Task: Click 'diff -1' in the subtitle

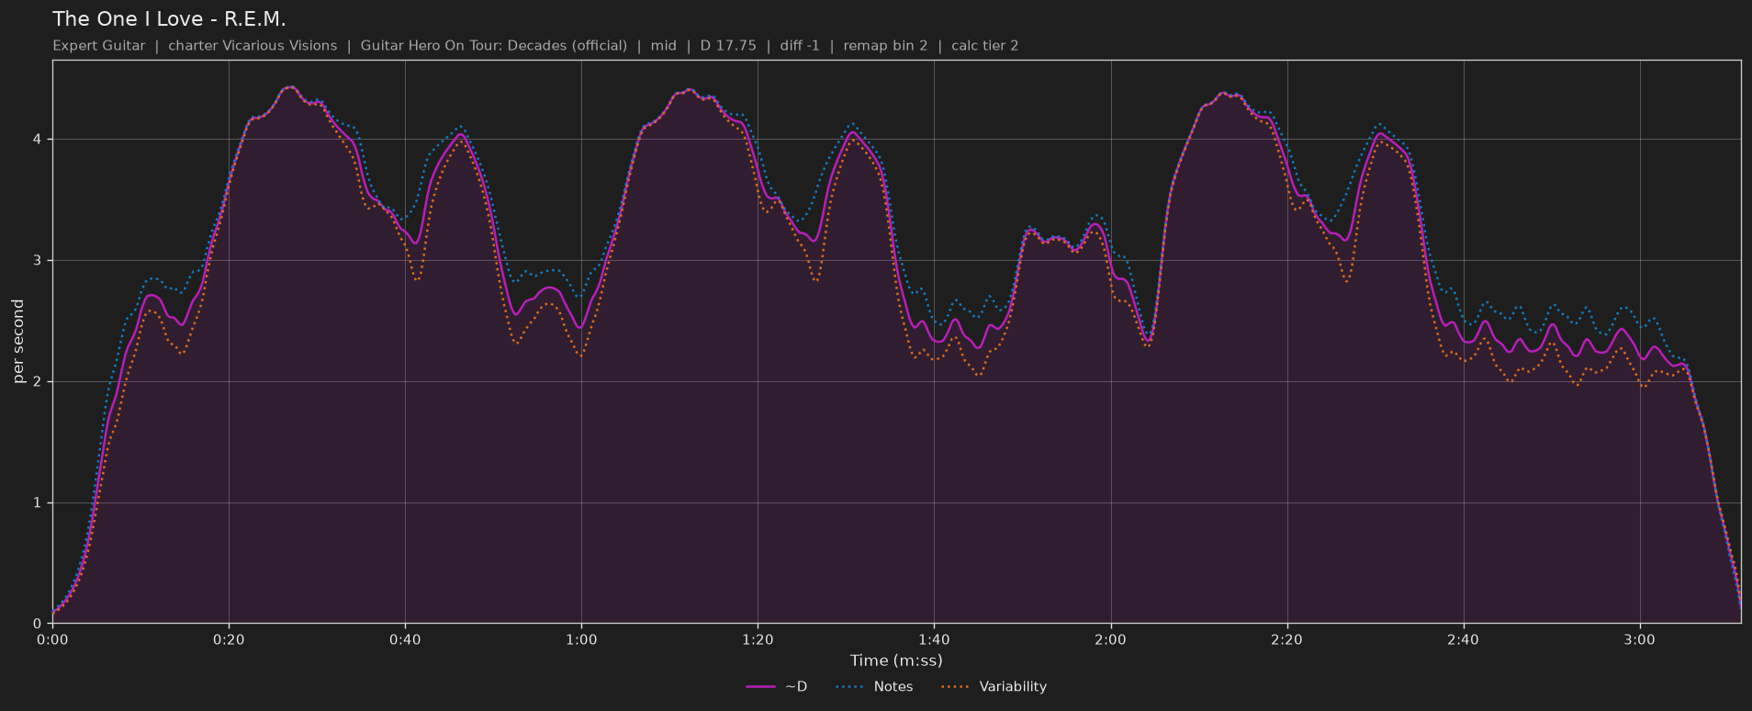Action: 800,46
